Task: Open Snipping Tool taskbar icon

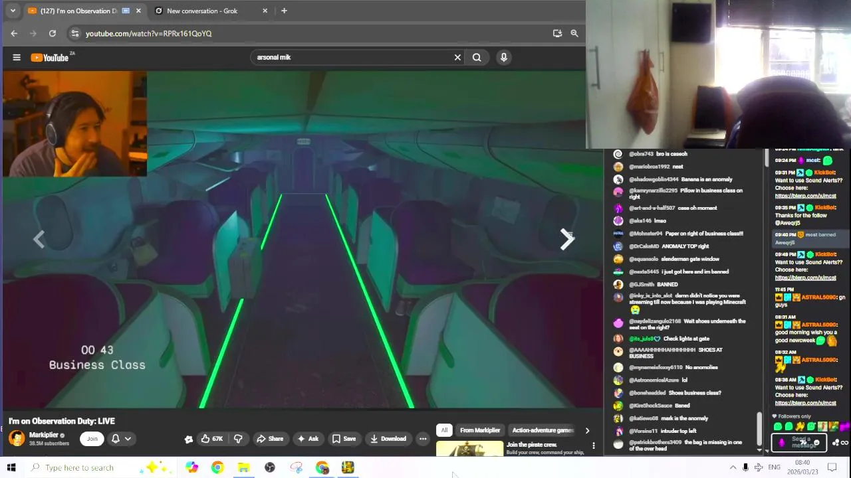Action: 296,467
